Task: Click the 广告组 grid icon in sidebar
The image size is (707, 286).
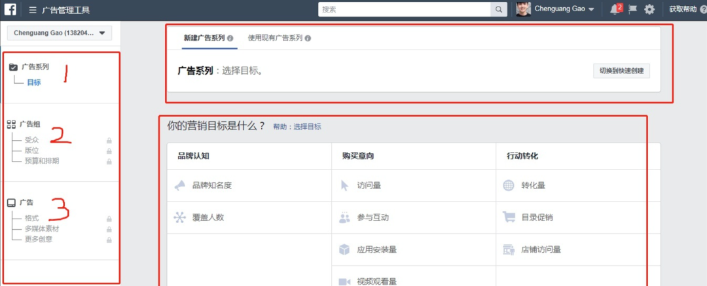Action: pyautogui.click(x=12, y=124)
